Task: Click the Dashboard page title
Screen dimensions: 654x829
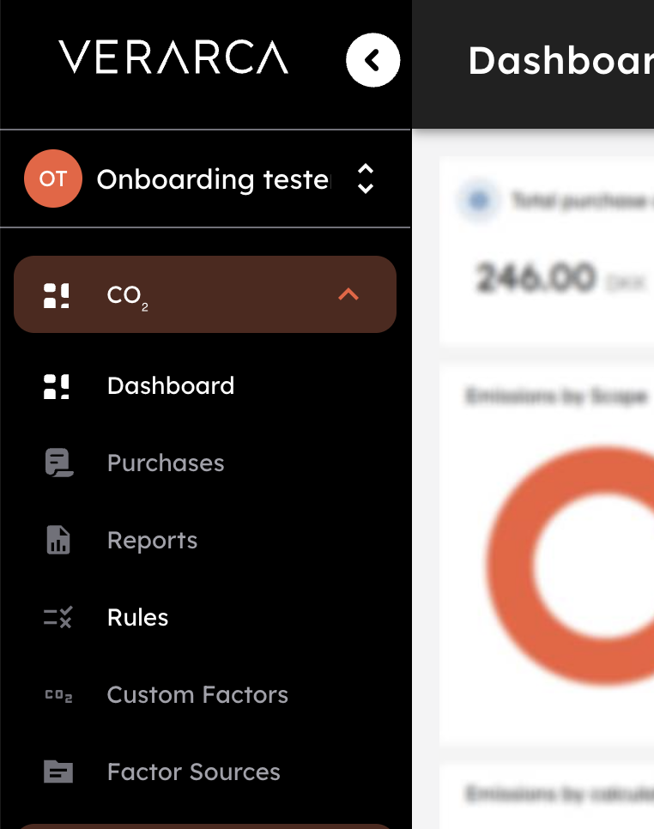Action: tap(560, 60)
